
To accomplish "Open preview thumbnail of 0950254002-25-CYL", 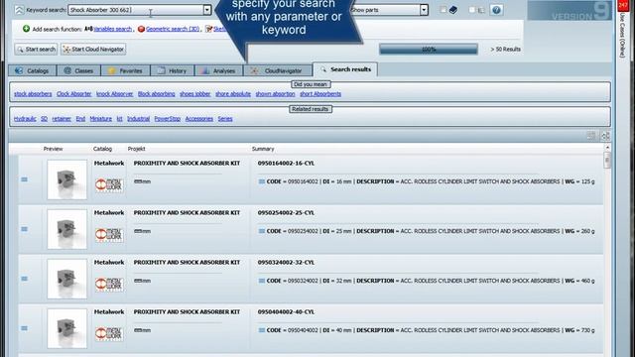I will [66, 229].
